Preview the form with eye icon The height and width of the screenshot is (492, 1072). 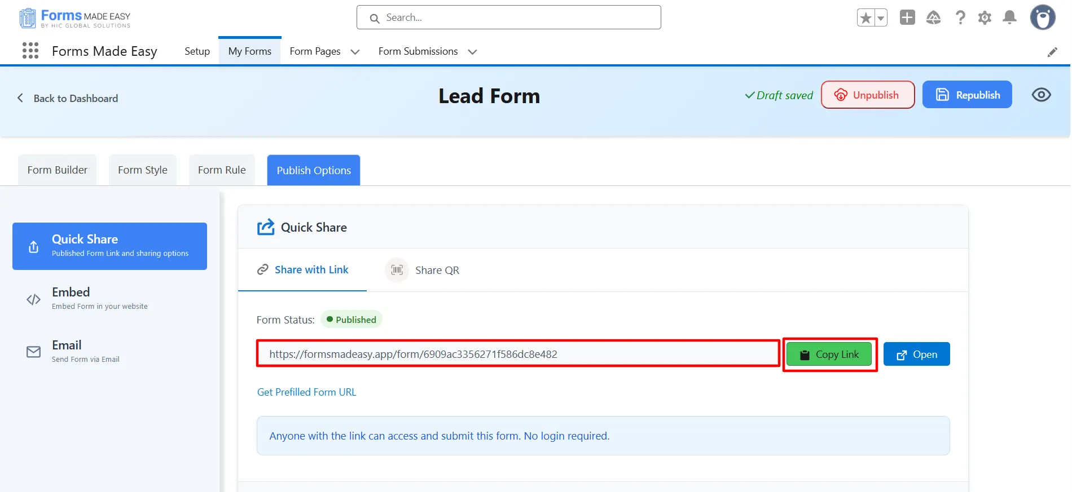[x=1041, y=95]
